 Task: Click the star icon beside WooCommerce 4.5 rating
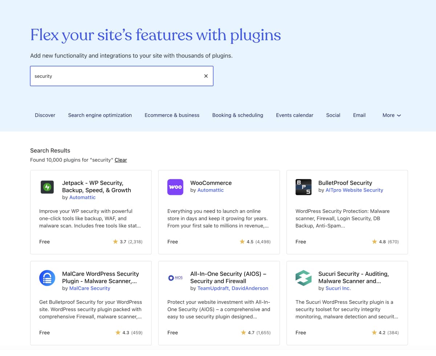pyautogui.click(x=242, y=241)
